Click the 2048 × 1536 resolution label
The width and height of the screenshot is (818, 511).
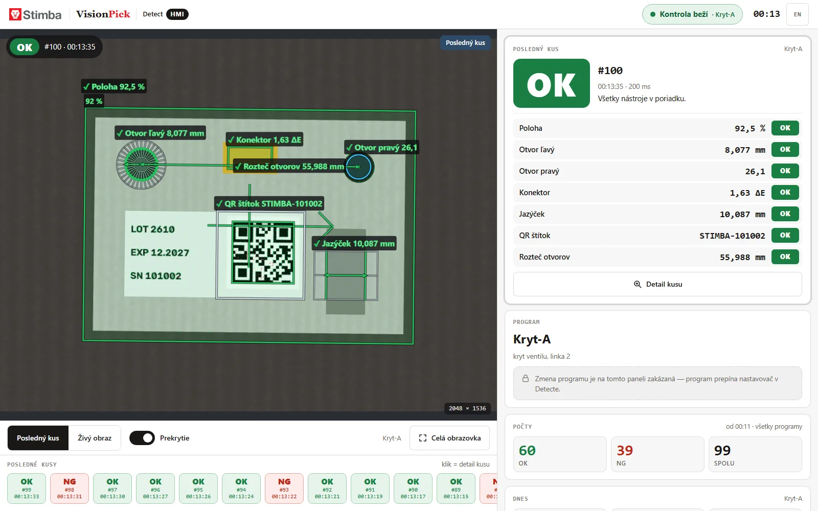[x=467, y=408]
